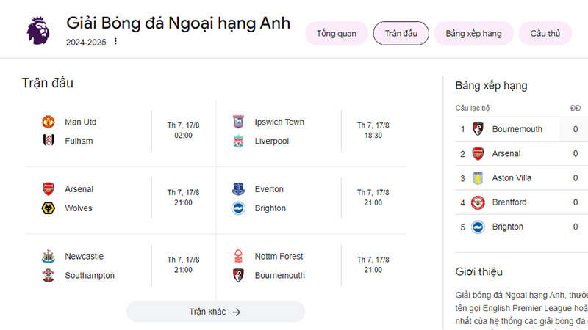Viewport: 588px width, 330px height.
Task: Click Everton team name
Action: pyautogui.click(x=269, y=189)
